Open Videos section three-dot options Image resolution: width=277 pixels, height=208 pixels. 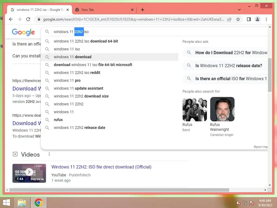point(49,154)
